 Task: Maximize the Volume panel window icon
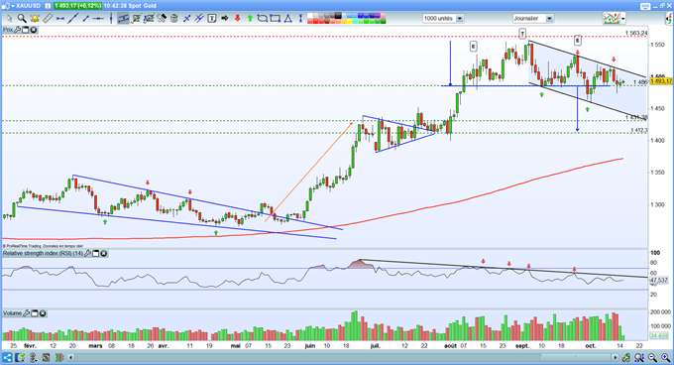click(x=35, y=313)
